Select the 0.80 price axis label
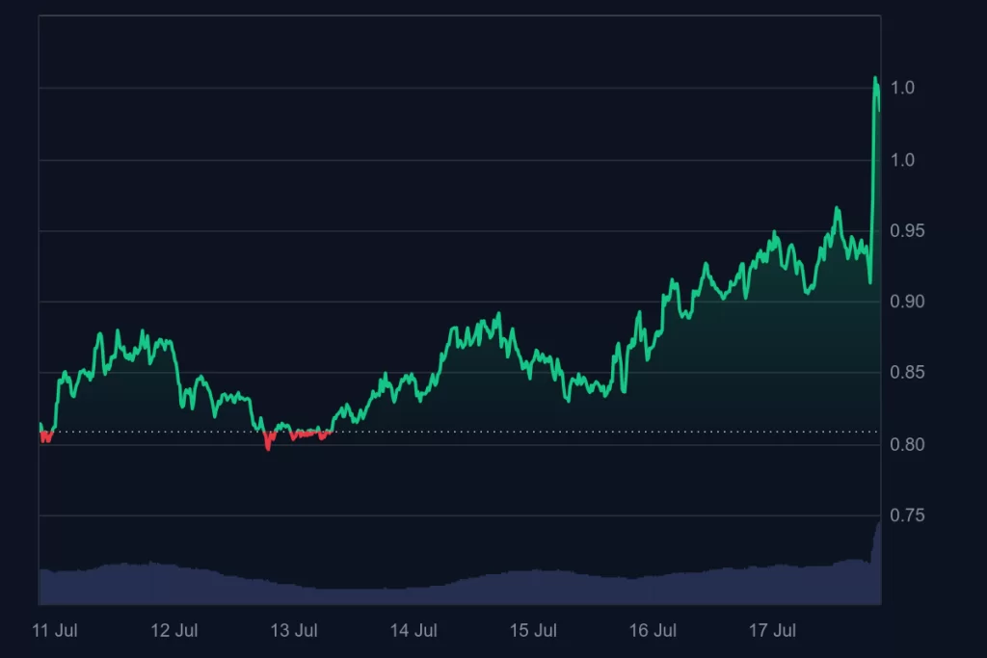The width and height of the screenshot is (987, 658). [906, 444]
